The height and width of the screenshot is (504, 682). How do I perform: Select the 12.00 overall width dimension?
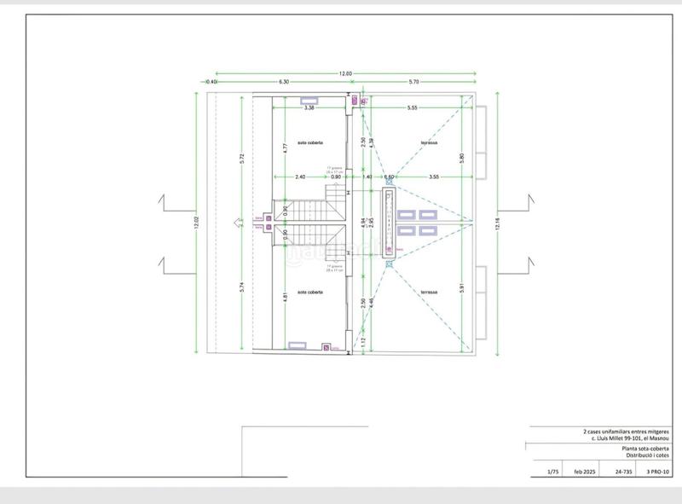click(345, 73)
